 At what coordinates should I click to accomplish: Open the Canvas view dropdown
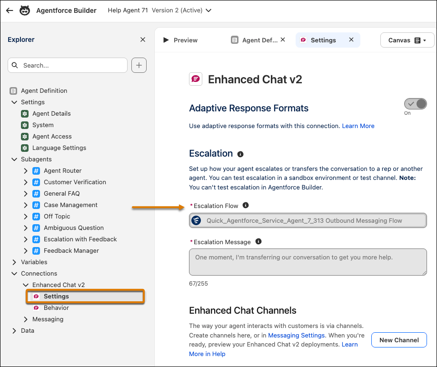pos(407,40)
